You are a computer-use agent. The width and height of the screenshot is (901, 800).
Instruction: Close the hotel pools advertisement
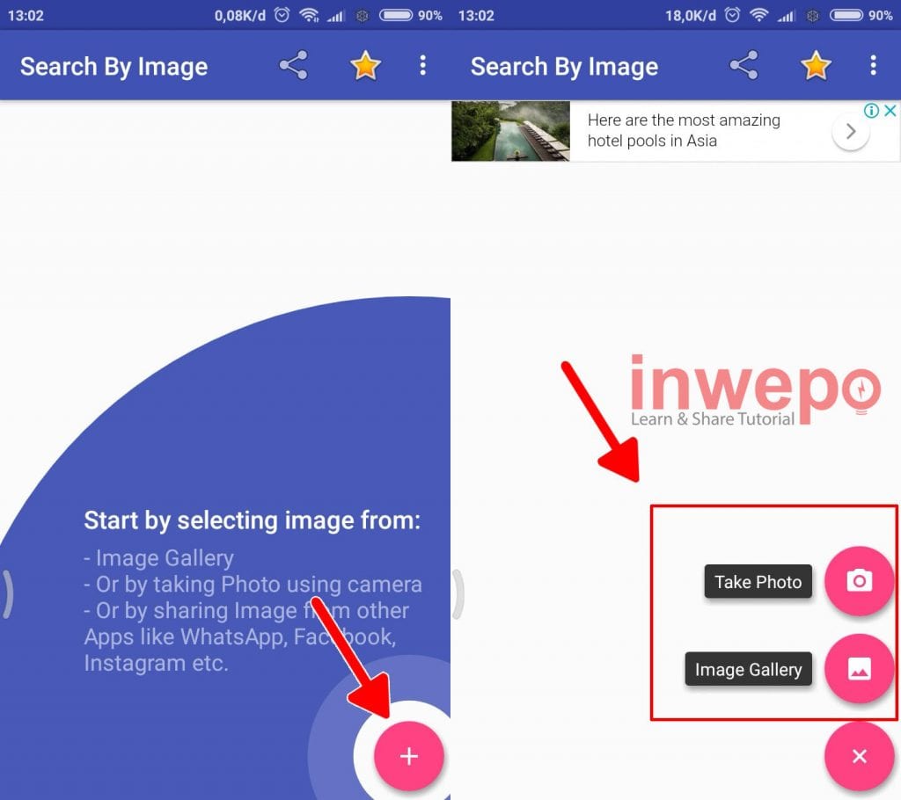tap(890, 110)
